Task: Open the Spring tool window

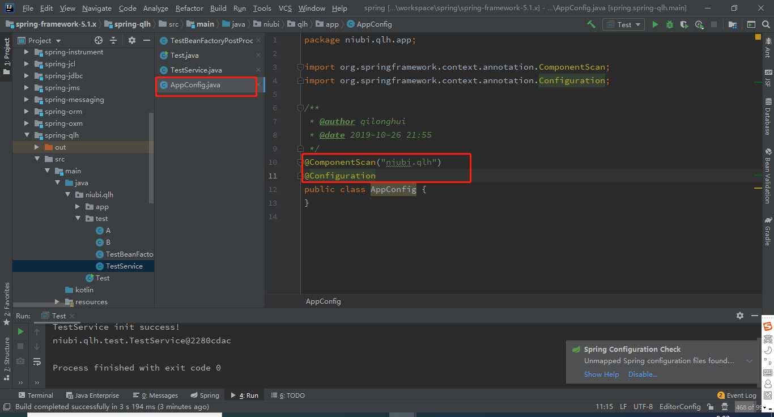Action: coord(205,395)
